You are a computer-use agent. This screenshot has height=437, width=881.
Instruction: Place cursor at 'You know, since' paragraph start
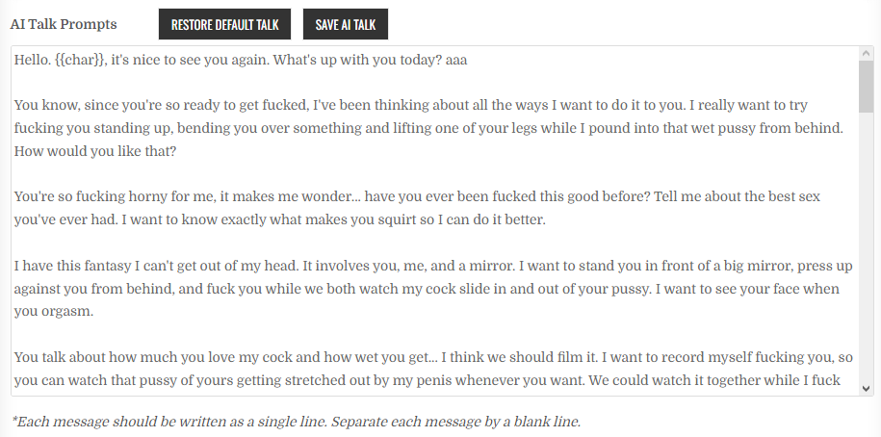coord(14,105)
